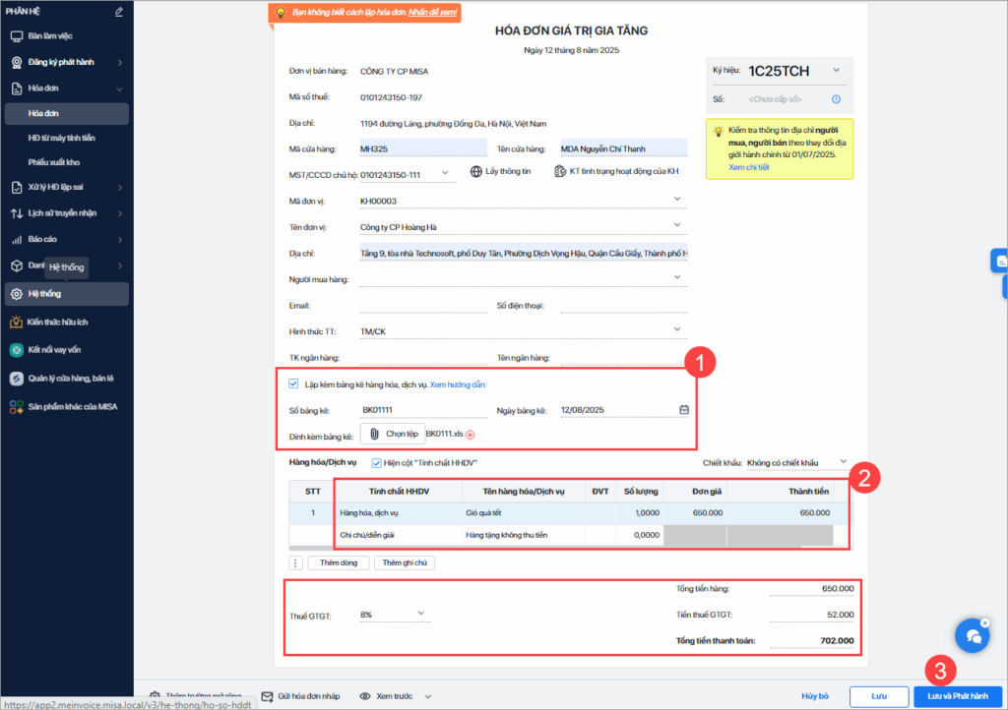Open the Mã đơn vị dropdown arrow
Viewport: 1008px width, 710px height.
[677, 199]
